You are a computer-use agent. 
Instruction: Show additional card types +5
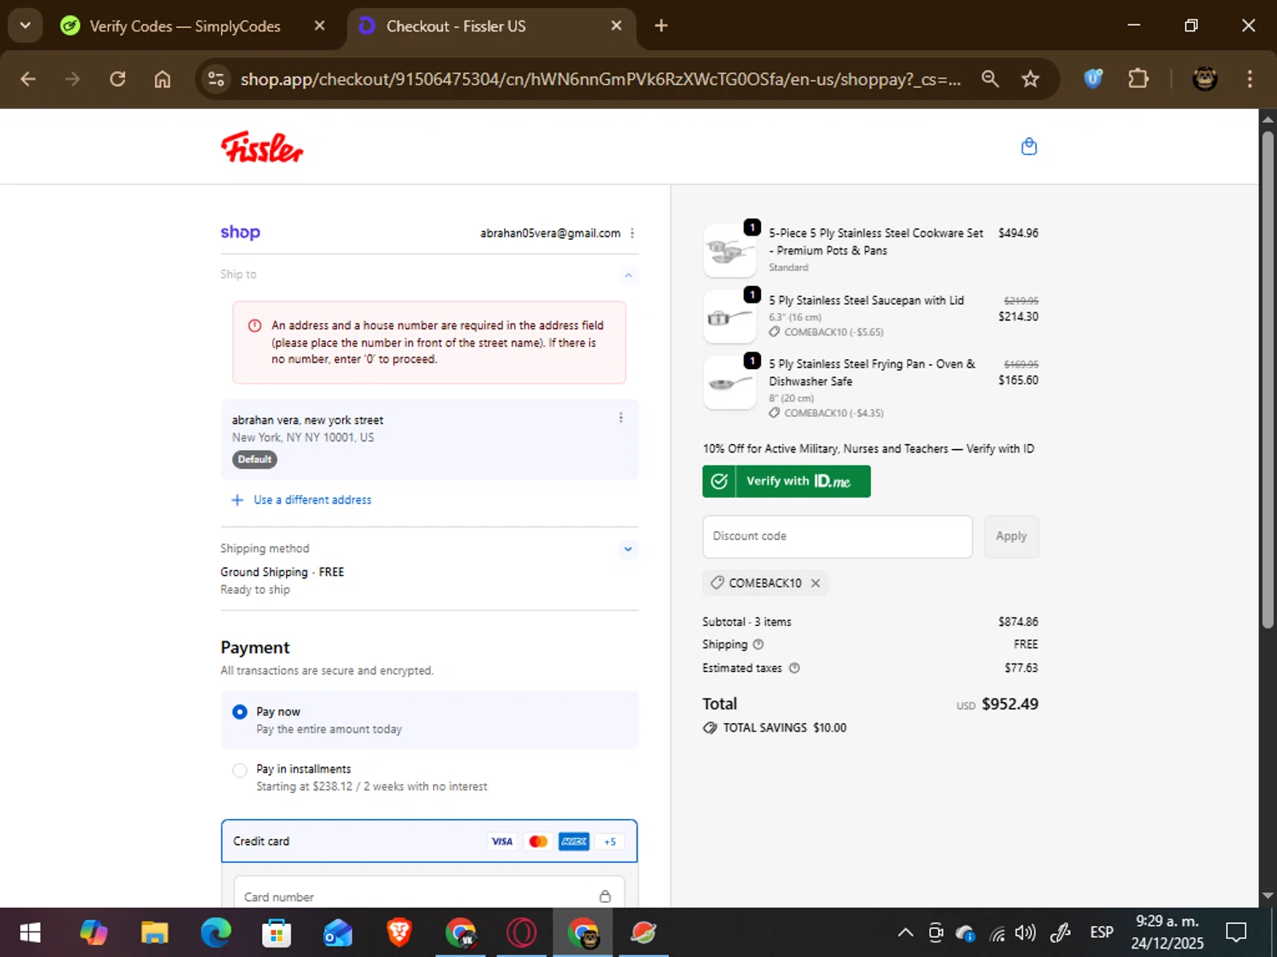click(x=610, y=841)
